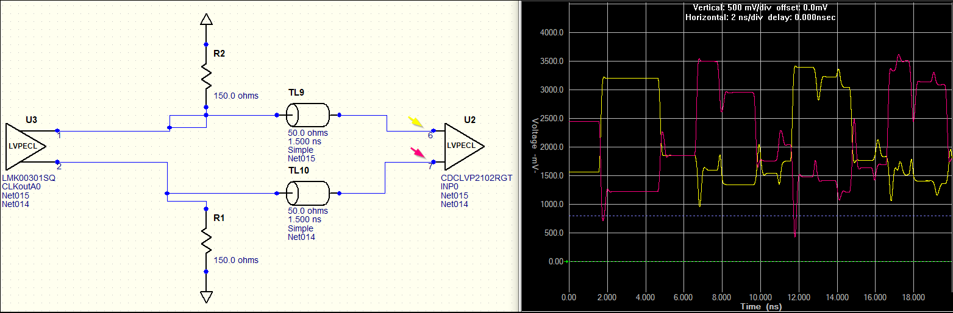
Task: Select the TL10 transmission line cylinder
Action: click(x=308, y=194)
